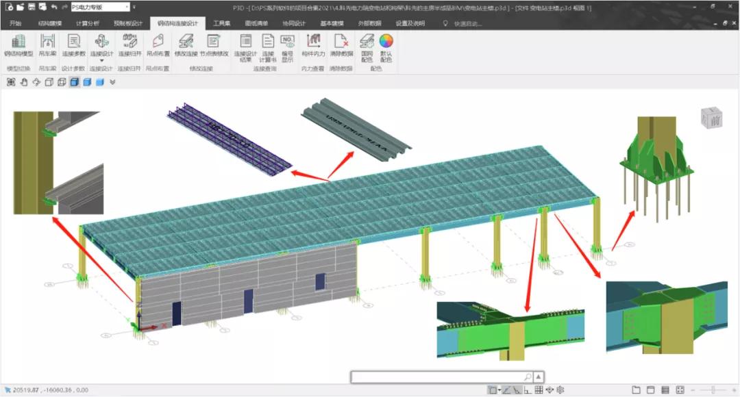Open 节点表修改 node table editor
The width and height of the screenshot is (740, 397).
tap(214, 44)
